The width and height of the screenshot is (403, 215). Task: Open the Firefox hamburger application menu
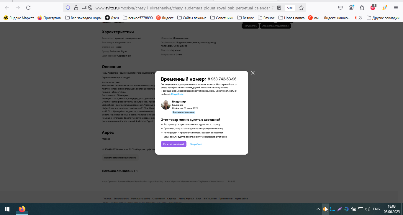click(x=396, y=8)
